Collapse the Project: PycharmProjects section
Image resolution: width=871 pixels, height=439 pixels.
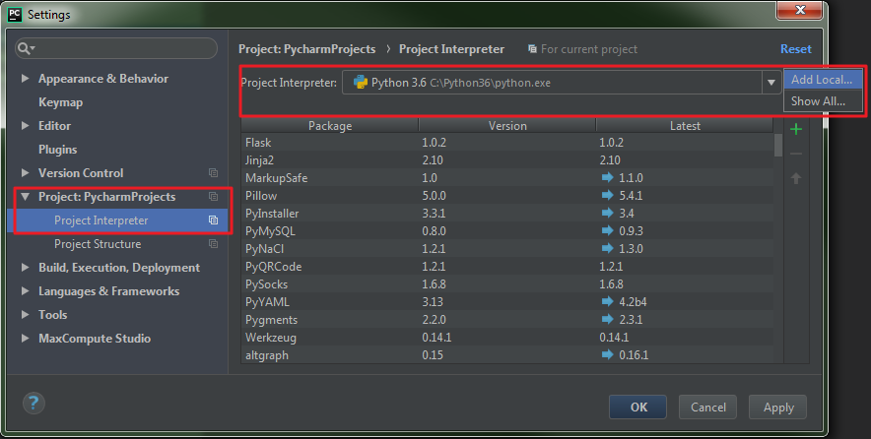click(25, 197)
